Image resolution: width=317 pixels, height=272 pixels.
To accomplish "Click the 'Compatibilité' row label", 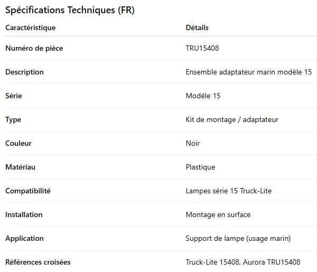I will pyautogui.click(x=28, y=191).
